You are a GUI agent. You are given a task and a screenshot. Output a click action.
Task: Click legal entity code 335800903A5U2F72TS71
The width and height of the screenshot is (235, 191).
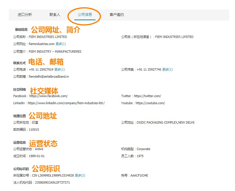(x=52, y=182)
